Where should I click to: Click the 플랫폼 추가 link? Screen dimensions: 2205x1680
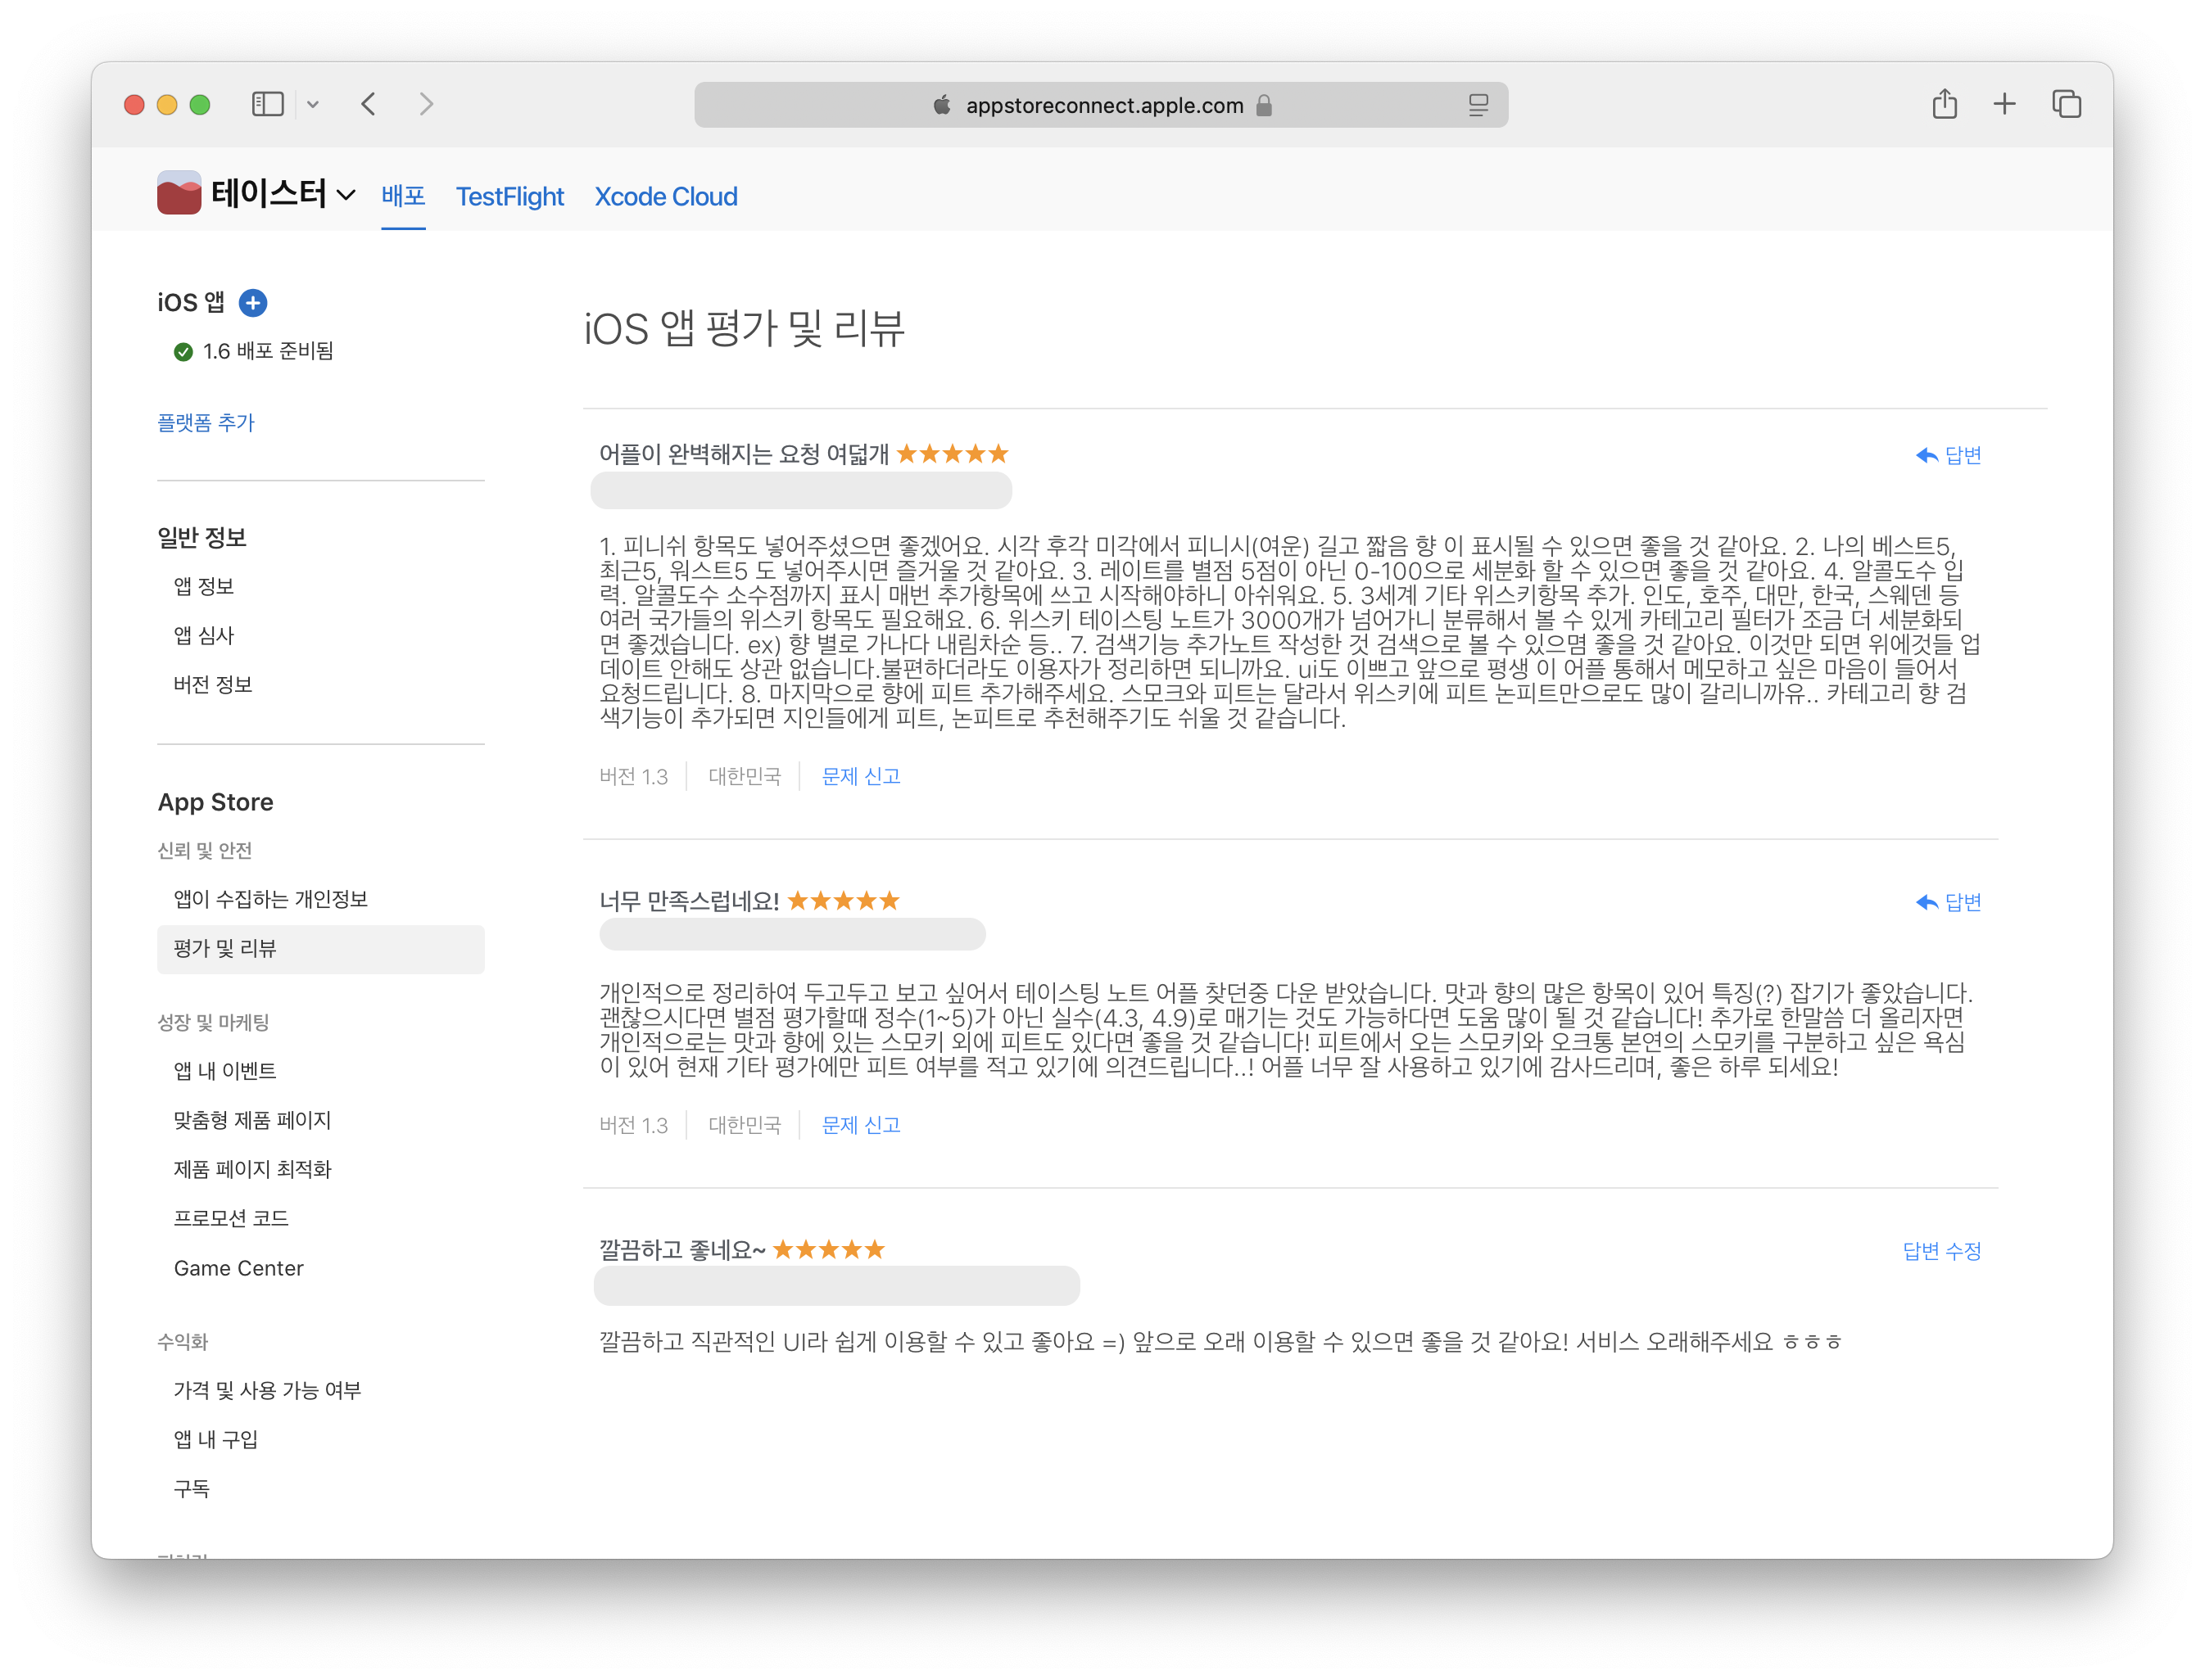pos(206,423)
